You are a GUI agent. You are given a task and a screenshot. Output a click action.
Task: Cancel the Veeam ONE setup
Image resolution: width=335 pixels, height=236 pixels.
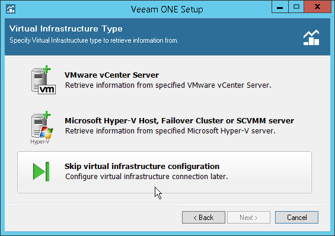(297, 218)
